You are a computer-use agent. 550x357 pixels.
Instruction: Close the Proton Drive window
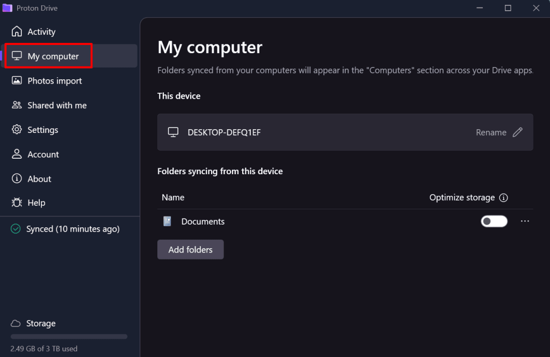click(x=536, y=8)
